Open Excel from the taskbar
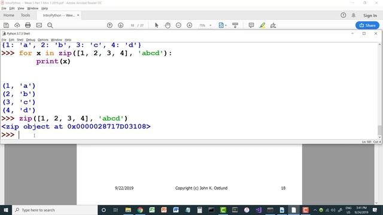This screenshot has height=215, width=383. 152,210
